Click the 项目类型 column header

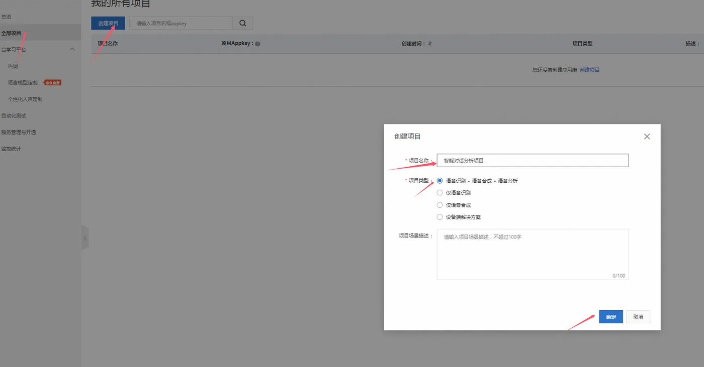(582, 44)
